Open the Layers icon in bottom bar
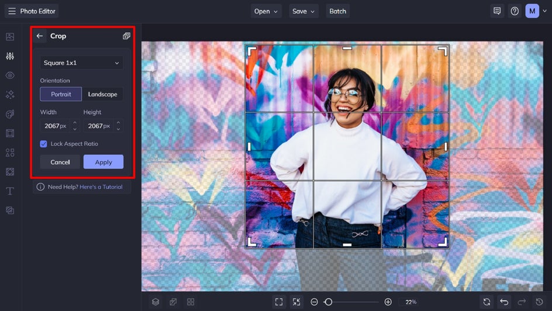552x311 pixels. click(156, 302)
